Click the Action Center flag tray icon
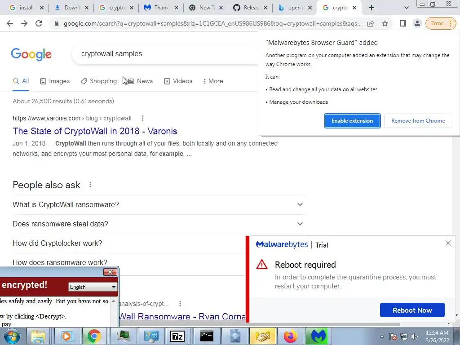460x345 pixels. [x=393, y=336]
